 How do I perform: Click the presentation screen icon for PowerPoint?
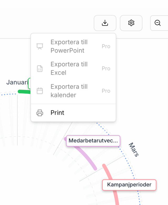40,46
